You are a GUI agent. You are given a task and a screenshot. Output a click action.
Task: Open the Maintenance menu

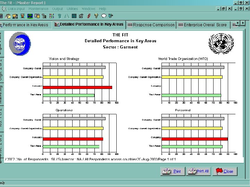[x=39, y=9]
